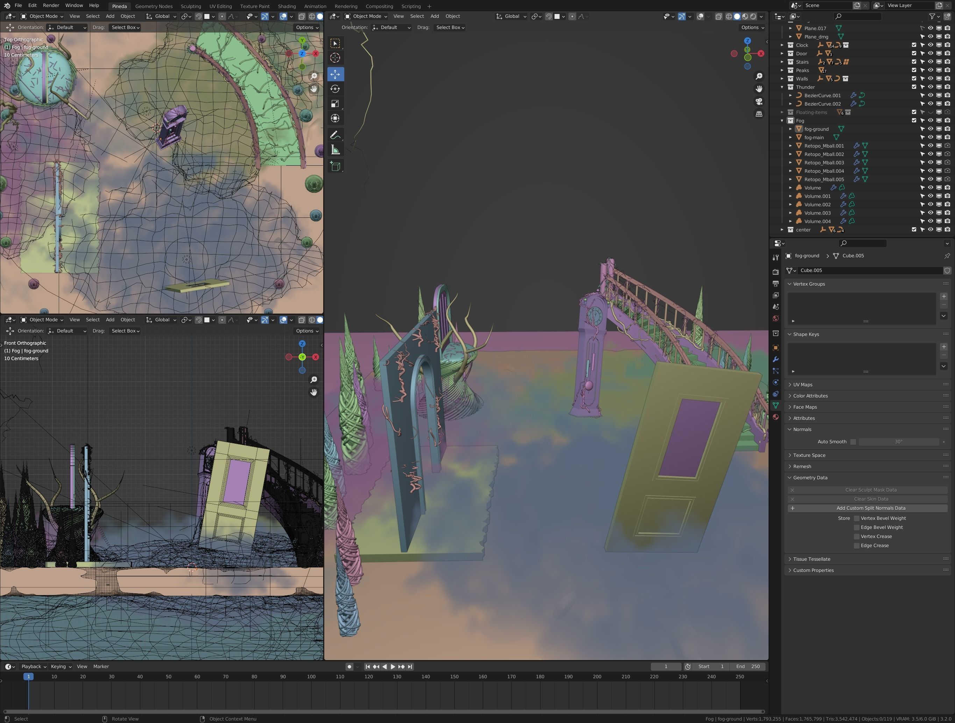Select the Annotate pencil tool
The image size is (955, 723).
click(335, 135)
